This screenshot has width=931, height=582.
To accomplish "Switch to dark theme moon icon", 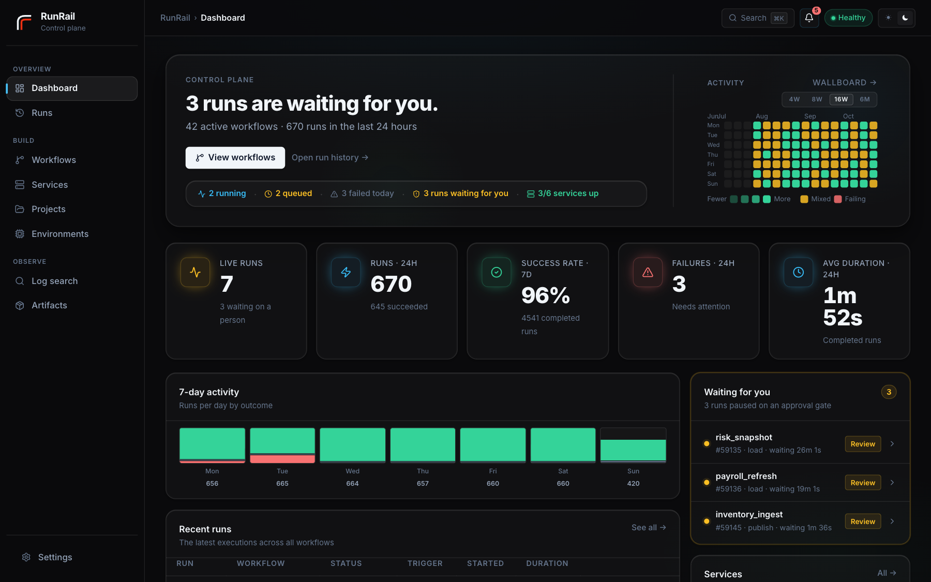I will click(x=905, y=18).
